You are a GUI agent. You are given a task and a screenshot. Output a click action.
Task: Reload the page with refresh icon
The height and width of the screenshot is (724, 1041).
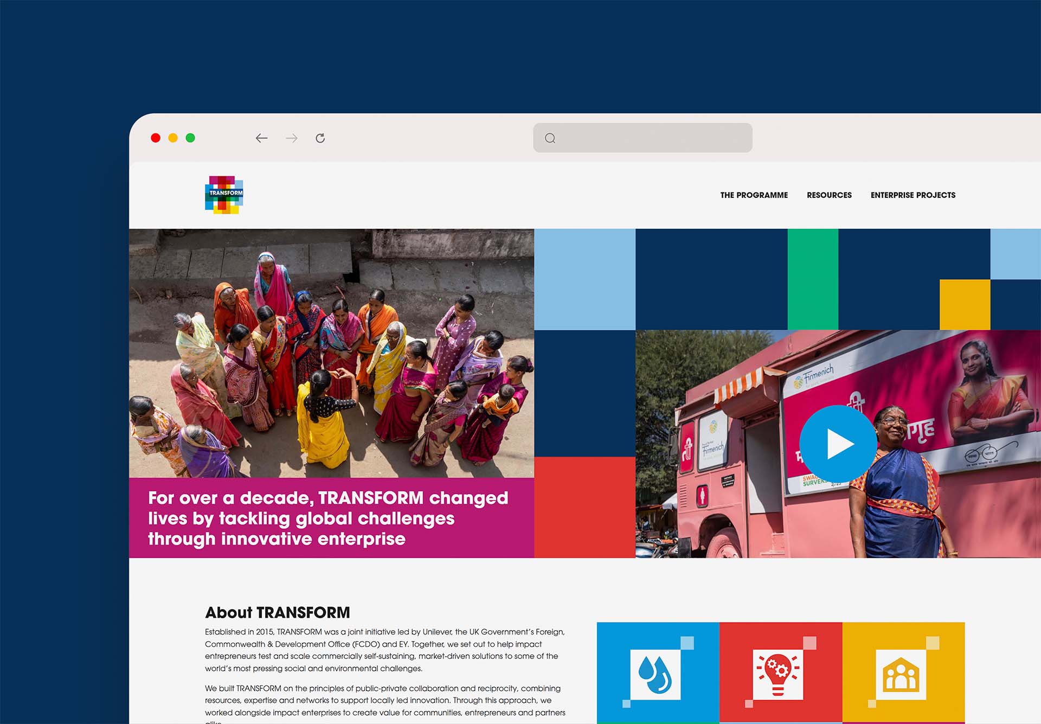320,138
